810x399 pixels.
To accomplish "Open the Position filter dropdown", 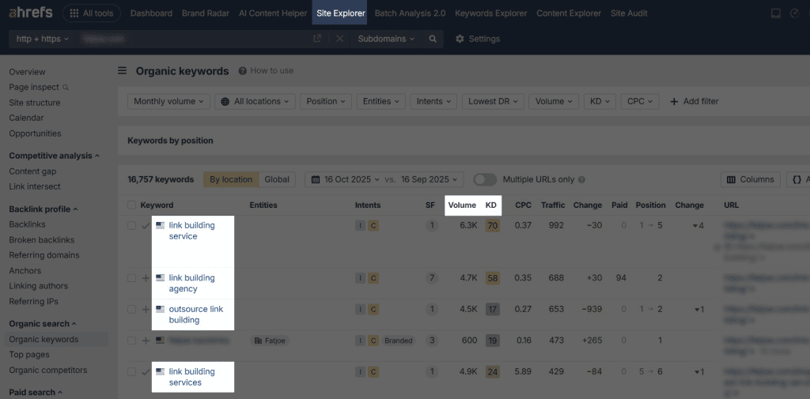I will (x=326, y=102).
